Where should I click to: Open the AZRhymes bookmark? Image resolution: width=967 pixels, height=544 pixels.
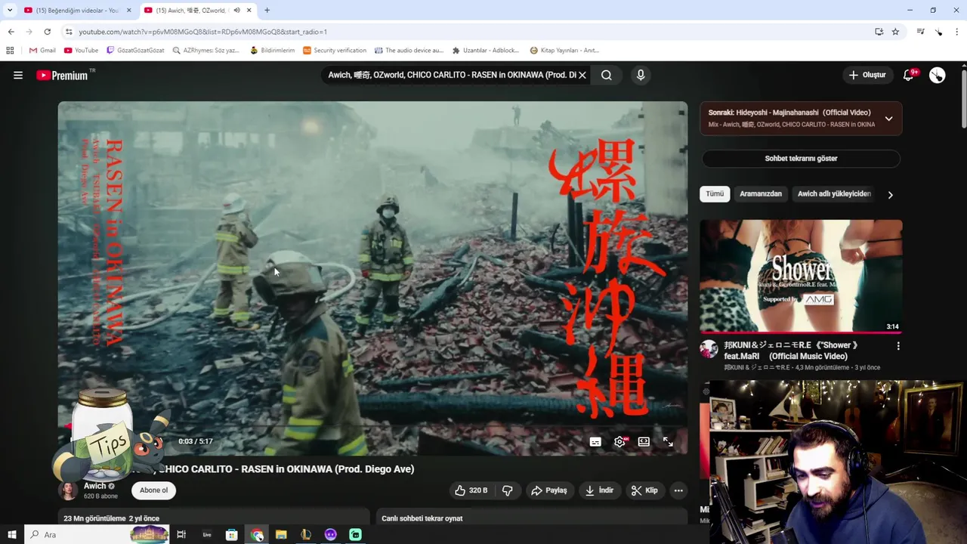[206, 51]
